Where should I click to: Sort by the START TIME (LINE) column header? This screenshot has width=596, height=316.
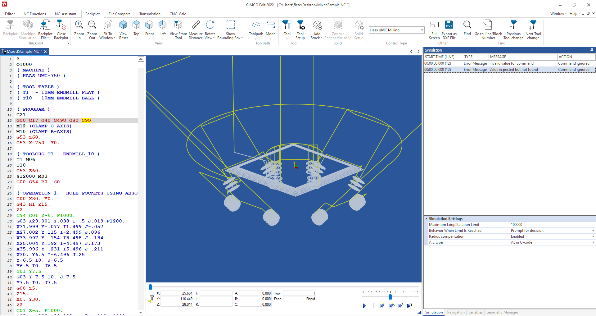443,57
